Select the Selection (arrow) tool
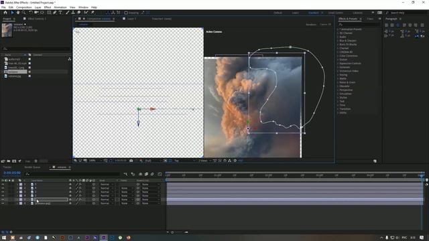429x241 pixels. (x=12, y=13)
